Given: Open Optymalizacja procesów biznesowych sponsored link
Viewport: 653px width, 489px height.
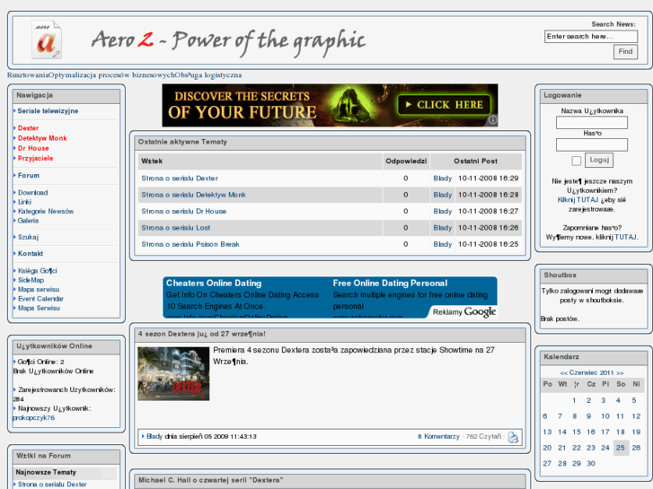Looking at the screenshot, I should pyautogui.click(x=111, y=75).
